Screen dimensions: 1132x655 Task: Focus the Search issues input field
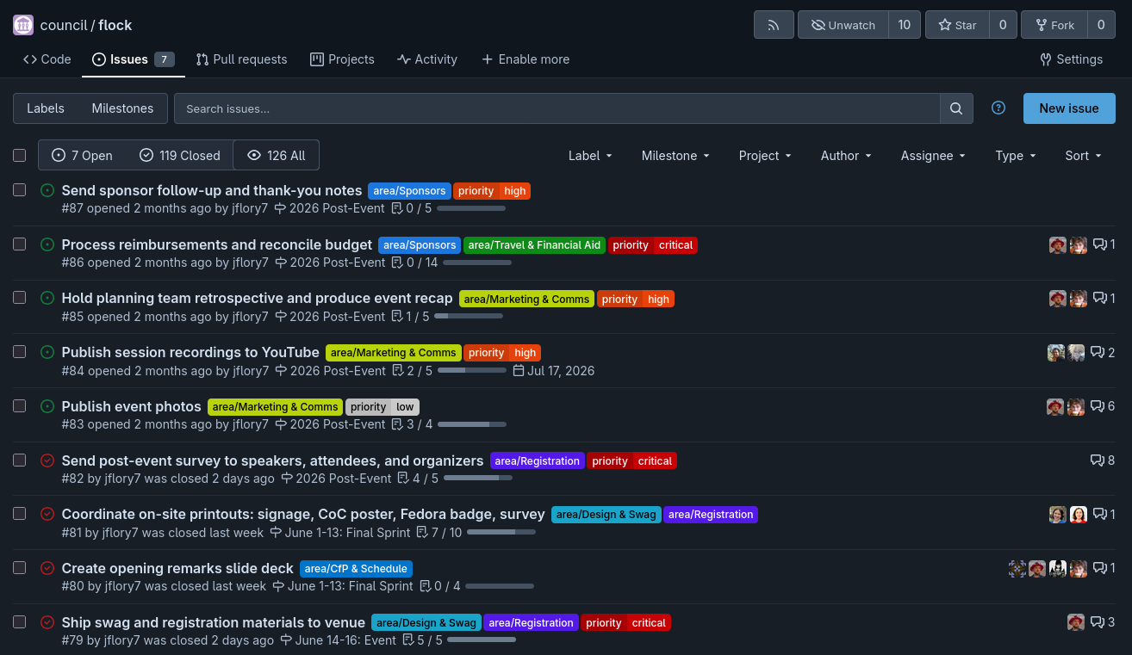pyautogui.click(x=557, y=108)
